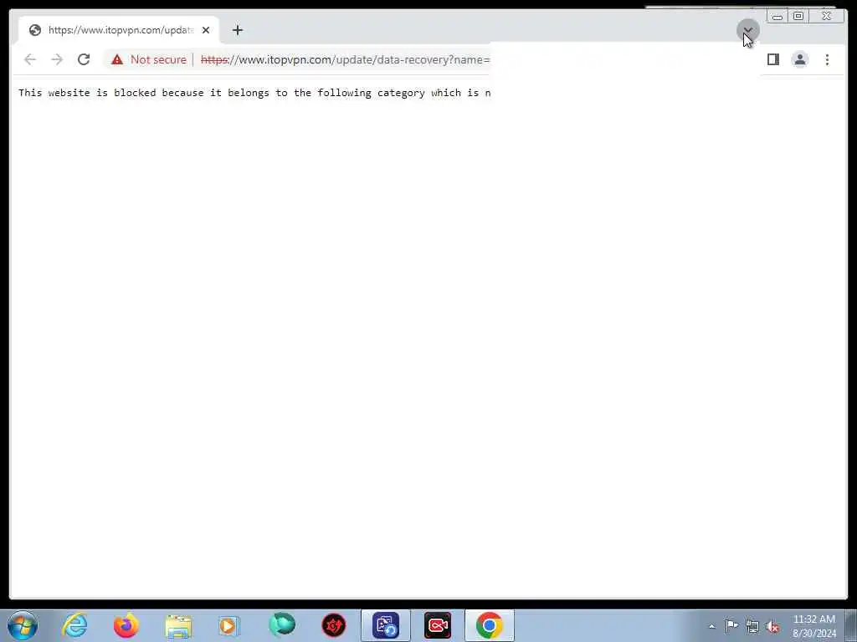Restore down the Chrome window

[x=798, y=16]
